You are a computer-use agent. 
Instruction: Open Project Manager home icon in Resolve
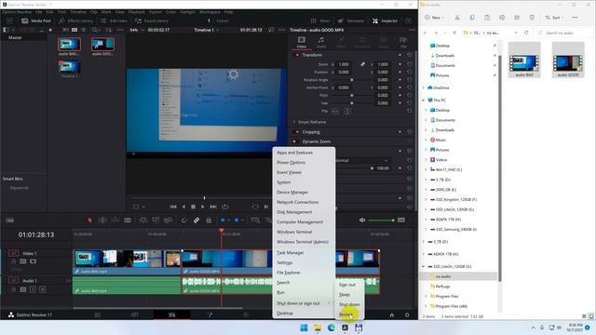coord(391,315)
